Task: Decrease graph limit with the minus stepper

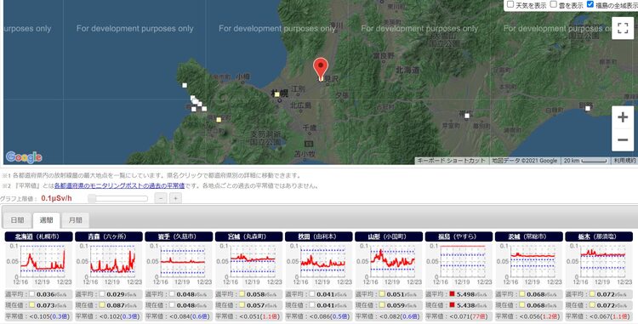Action: coord(161,198)
